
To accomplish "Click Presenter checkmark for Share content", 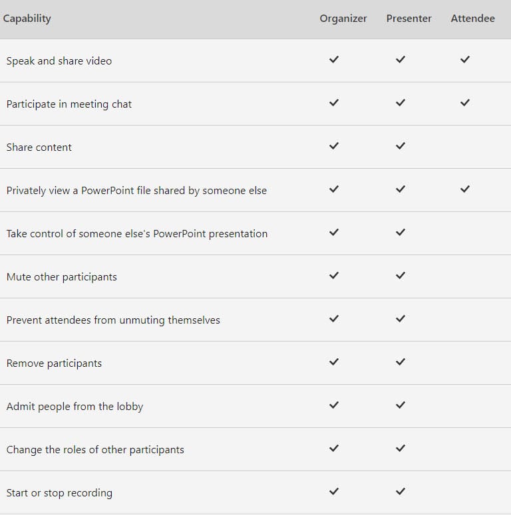I will coord(400,146).
